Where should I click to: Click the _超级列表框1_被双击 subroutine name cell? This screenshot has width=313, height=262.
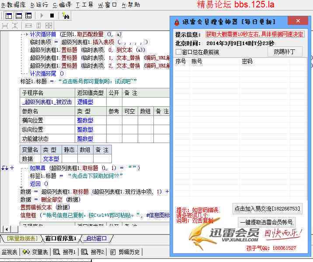(x=47, y=102)
